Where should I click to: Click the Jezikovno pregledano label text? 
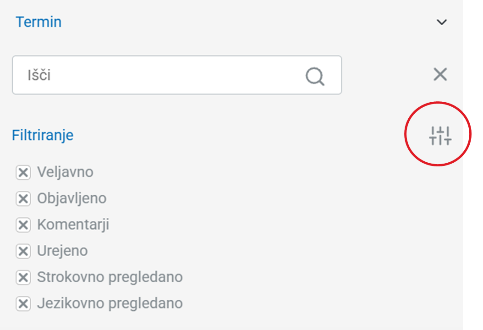[x=110, y=303]
